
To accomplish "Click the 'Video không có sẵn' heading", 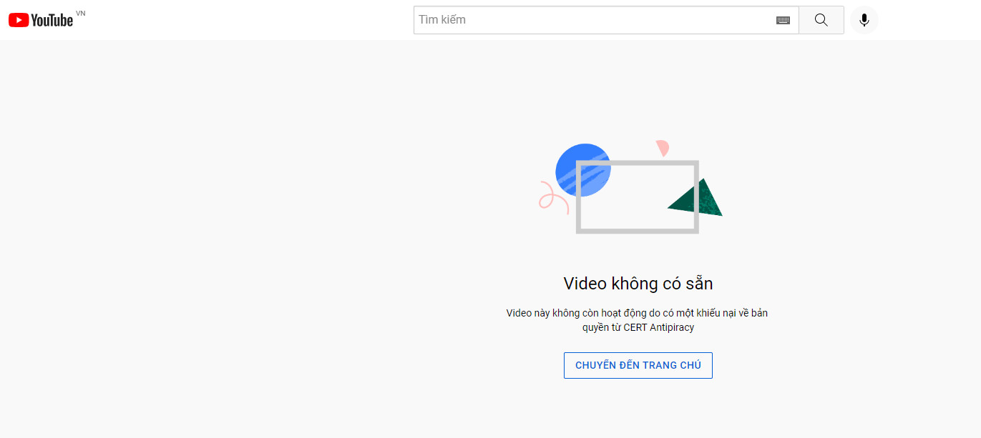I will 638,284.
